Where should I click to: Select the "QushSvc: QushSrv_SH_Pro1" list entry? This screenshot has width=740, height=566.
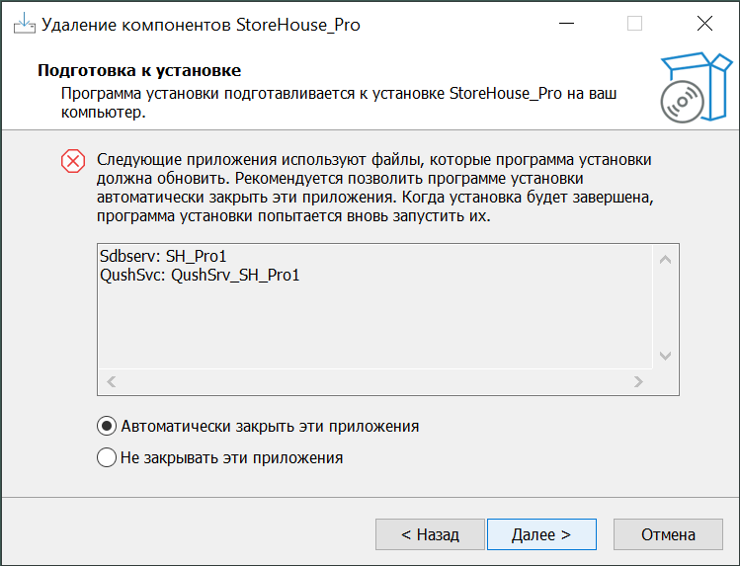click(x=200, y=276)
